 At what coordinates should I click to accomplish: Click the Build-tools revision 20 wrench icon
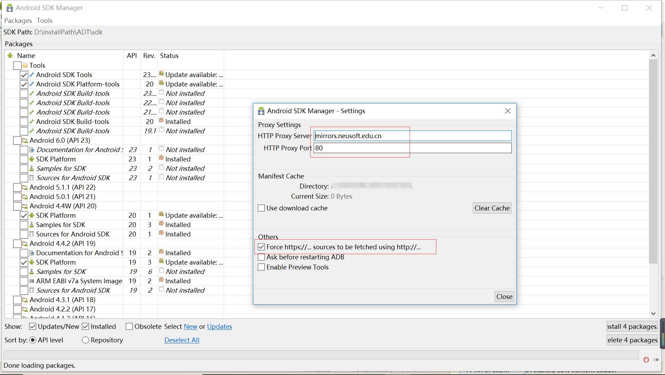(32, 122)
